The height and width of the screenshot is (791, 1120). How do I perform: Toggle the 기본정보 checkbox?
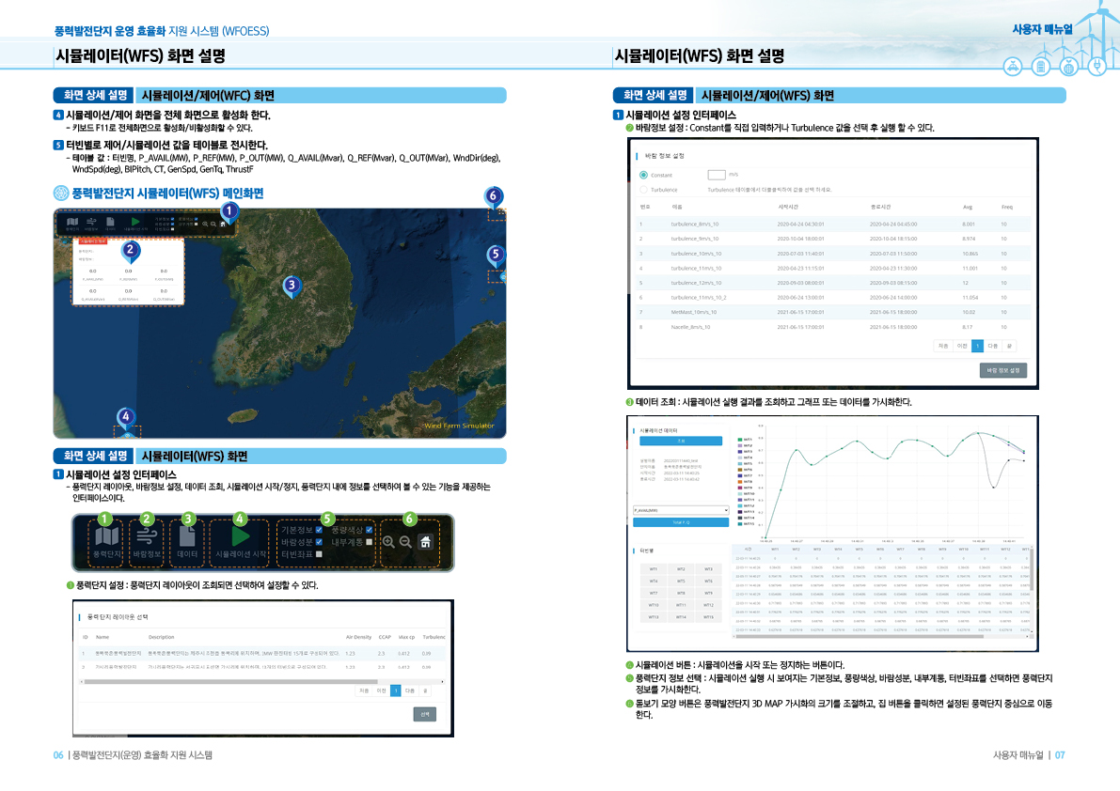tap(319, 530)
